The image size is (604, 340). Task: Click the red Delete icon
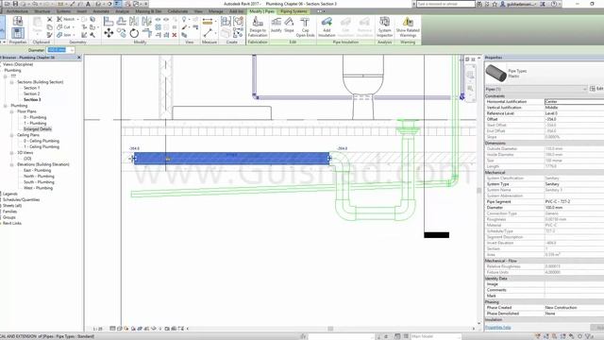coord(174,35)
